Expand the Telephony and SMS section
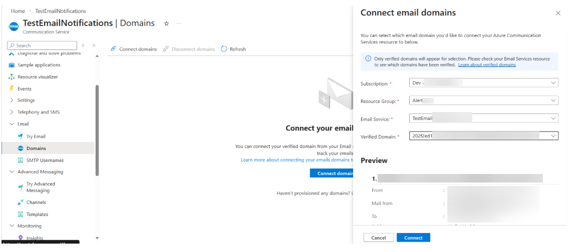This screenshot has height=252, width=568. (12, 112)
